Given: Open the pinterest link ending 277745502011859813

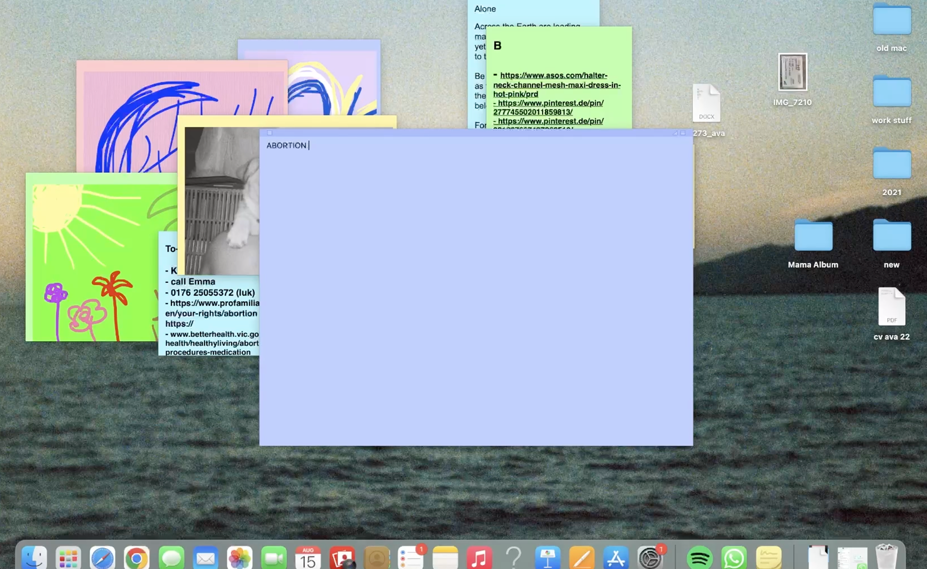Looking at the screenshot, I should (548, 107).
